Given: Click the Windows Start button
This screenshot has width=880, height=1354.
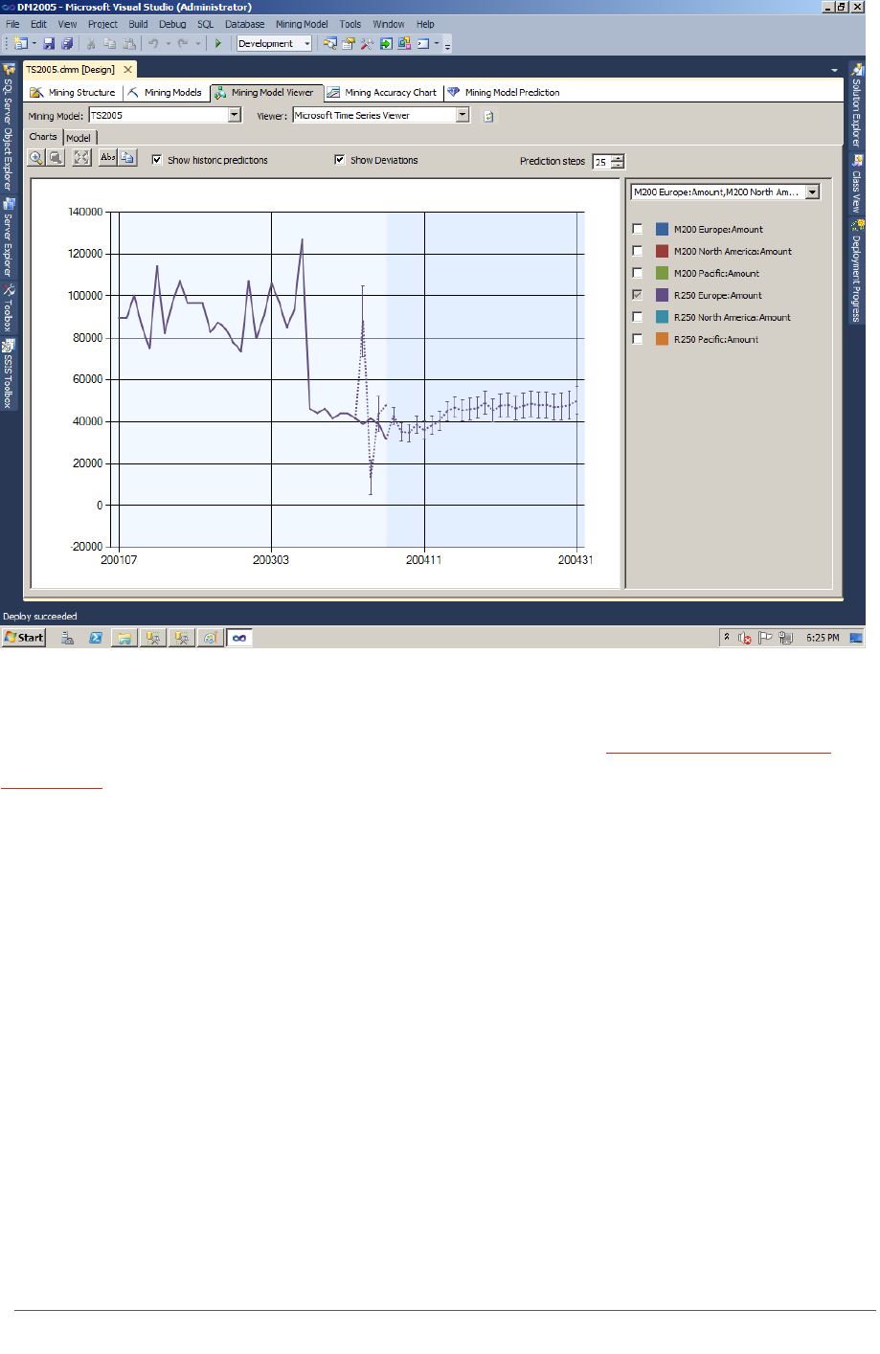Looking at the screenshot, I should [x=24, y=638].
